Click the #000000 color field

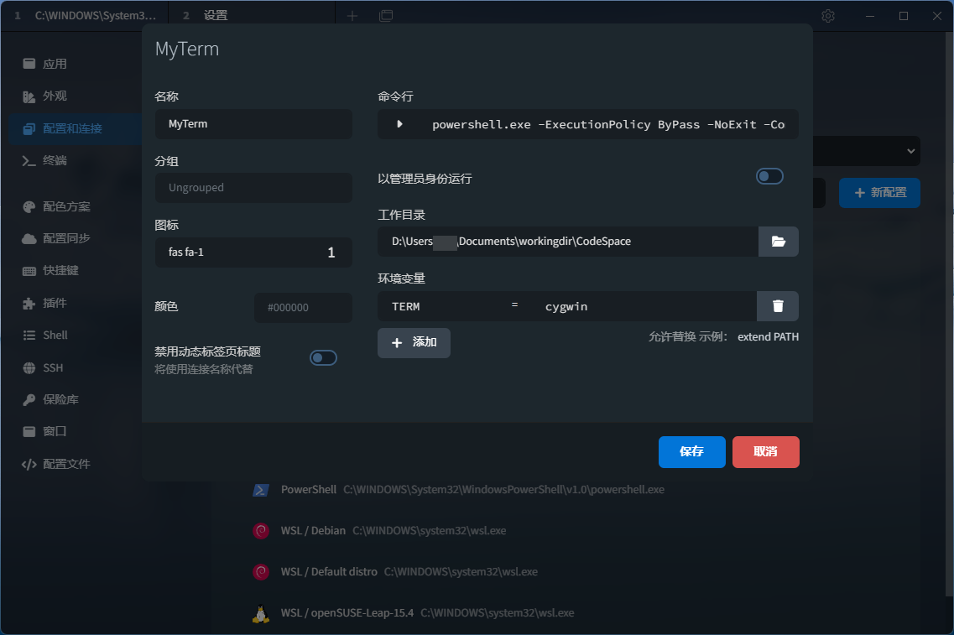pos(303,308)
